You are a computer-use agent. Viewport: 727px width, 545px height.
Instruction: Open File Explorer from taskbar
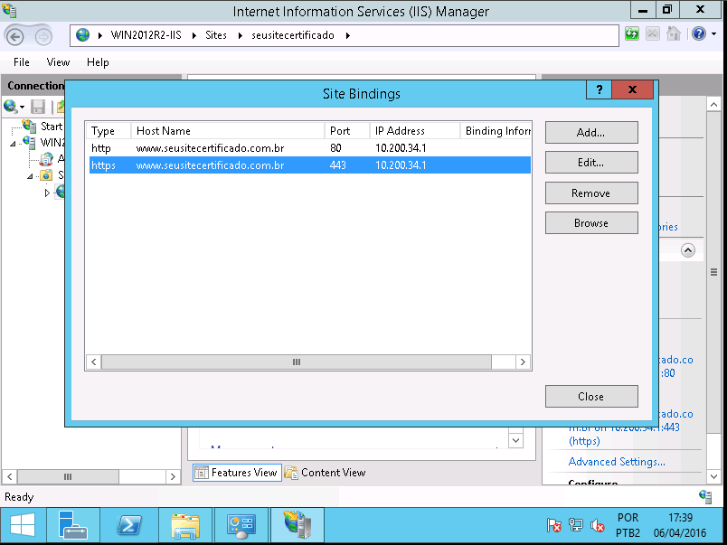pyautogui.click(x=185, y=525)
